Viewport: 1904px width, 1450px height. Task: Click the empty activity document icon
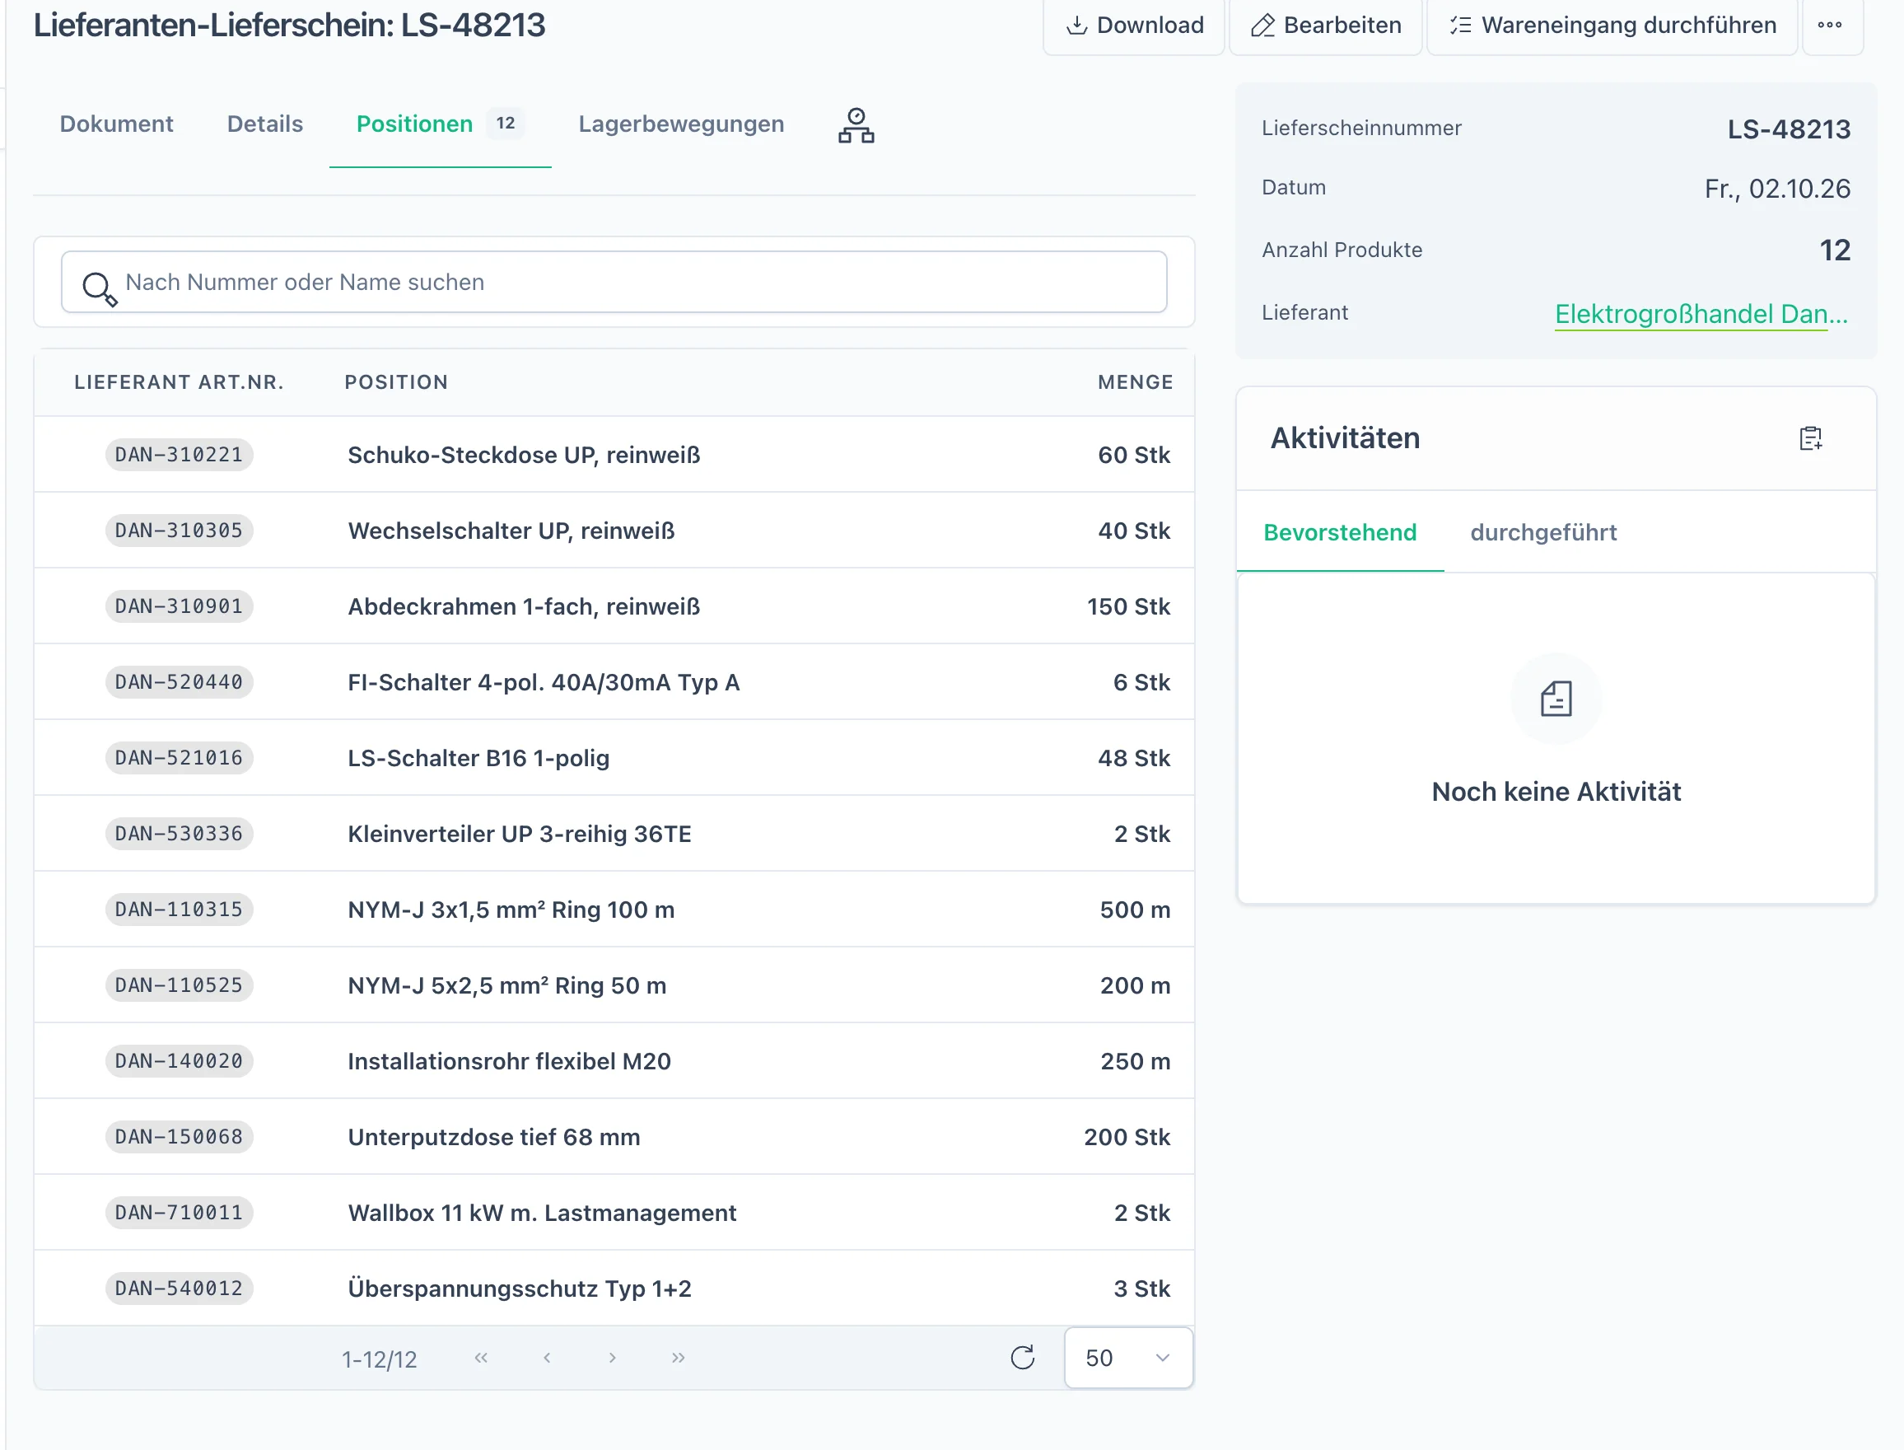(x=1556, y=699)
